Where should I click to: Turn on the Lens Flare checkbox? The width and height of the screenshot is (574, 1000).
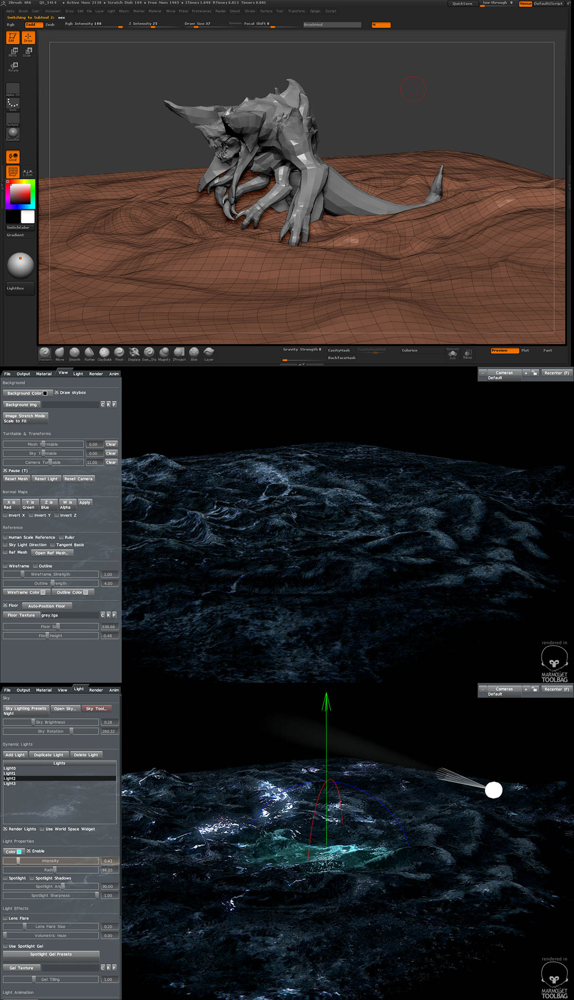[5, 918]
